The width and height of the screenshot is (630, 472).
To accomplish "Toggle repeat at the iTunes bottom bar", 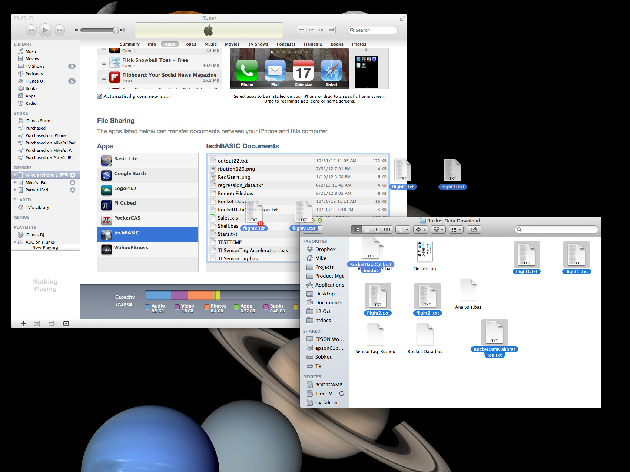I will coord(52,324).
